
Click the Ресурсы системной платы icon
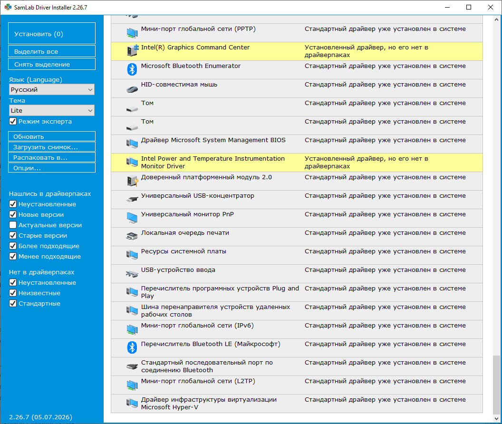(x=132, y=255)
